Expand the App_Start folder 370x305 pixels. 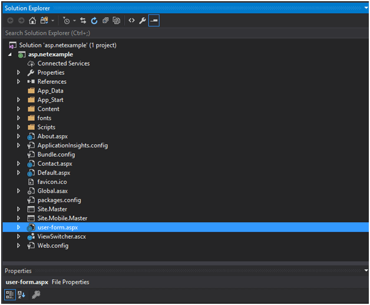tap(19, 100)
